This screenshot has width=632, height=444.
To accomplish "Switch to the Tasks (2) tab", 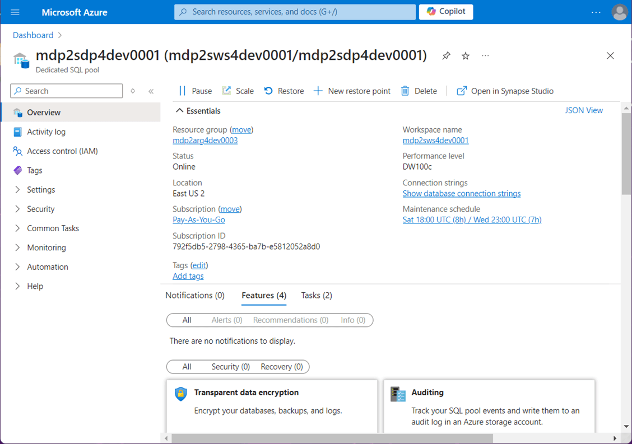I will pos(317,295).
